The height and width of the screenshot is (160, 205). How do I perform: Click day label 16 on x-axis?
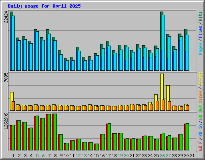point(102,156)
